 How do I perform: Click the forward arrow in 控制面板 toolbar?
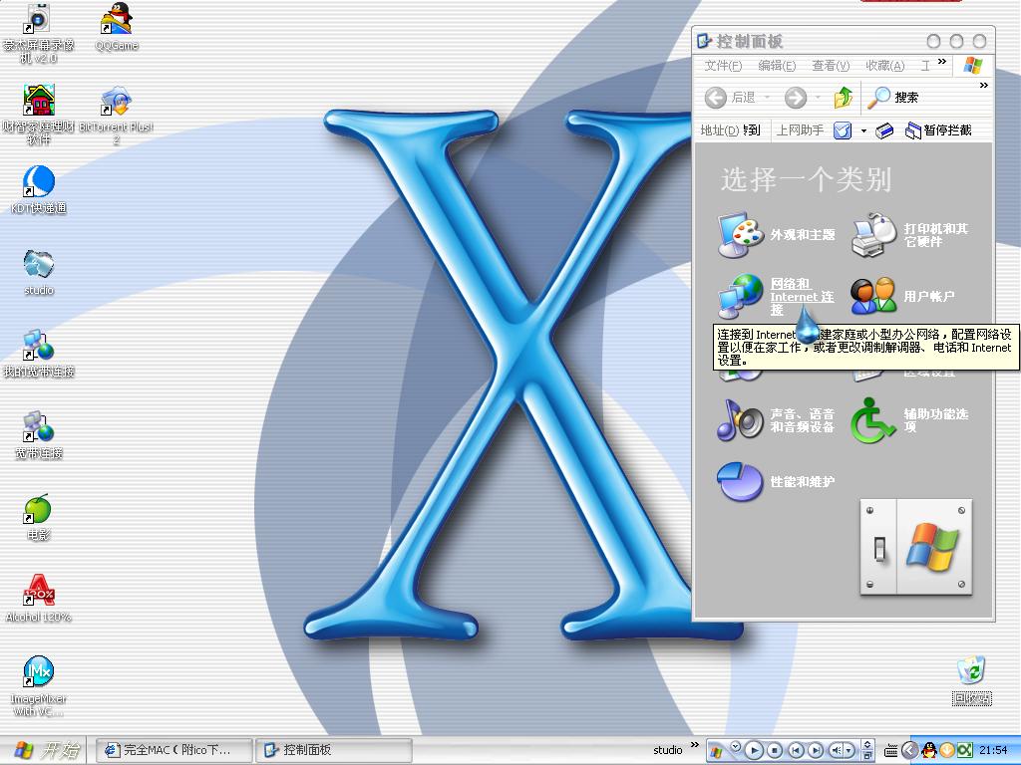pos(796,98)
